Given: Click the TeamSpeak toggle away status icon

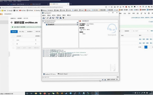Looking at the screenshot, I should [x=63, y=18].
